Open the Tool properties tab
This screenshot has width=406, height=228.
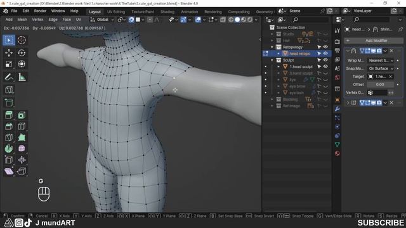point(337,31)
